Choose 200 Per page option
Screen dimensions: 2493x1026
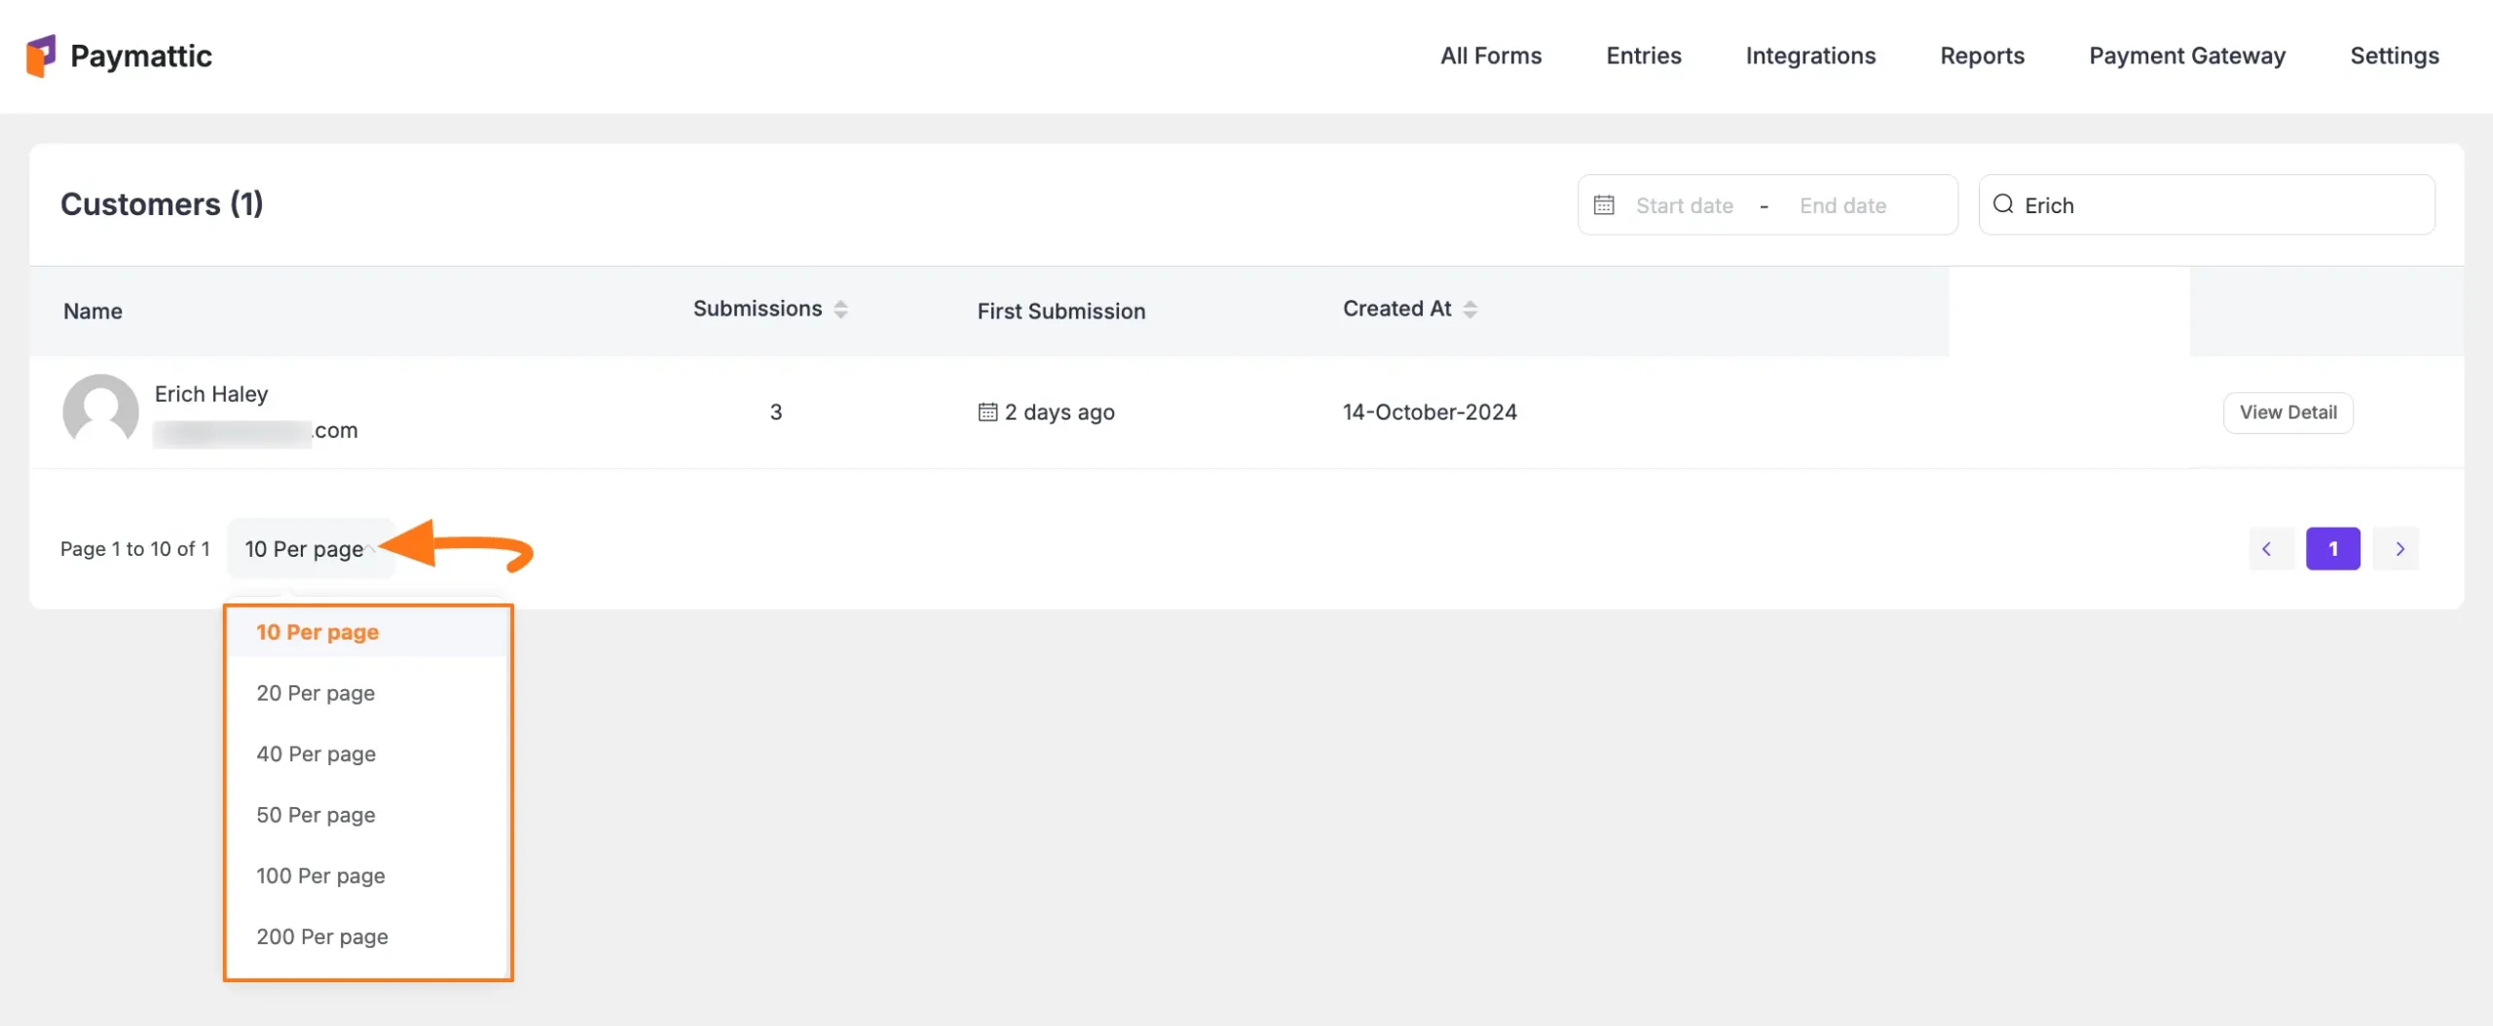coord(322,936)
